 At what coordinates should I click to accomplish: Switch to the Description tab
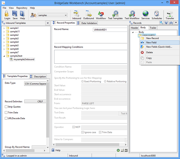tap(38, 76)
